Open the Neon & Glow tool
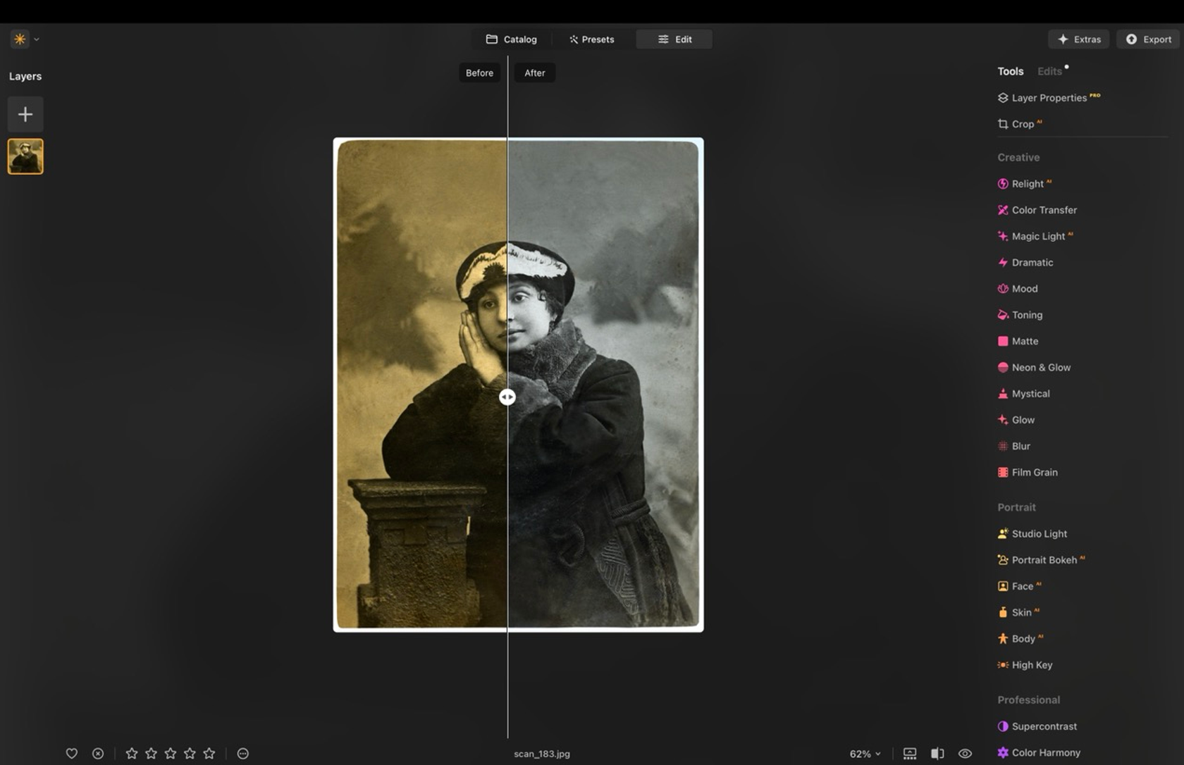 coord(1041,367)
